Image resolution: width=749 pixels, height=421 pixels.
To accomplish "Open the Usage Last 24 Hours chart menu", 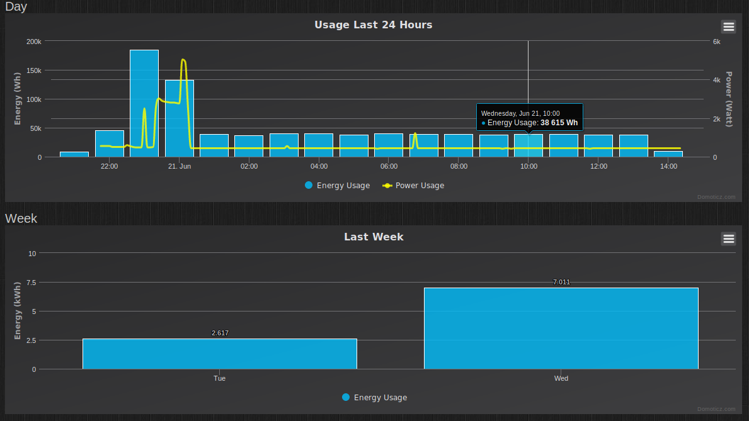I will 728,26.
